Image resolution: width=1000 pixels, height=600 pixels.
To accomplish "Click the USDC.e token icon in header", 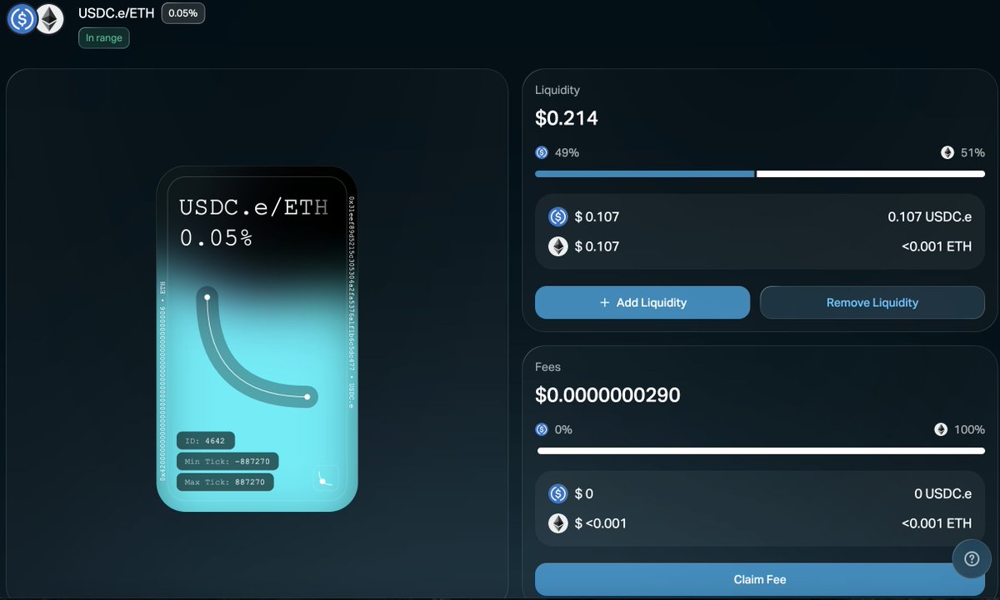I will pyautogui.click(x=22, y=19).
